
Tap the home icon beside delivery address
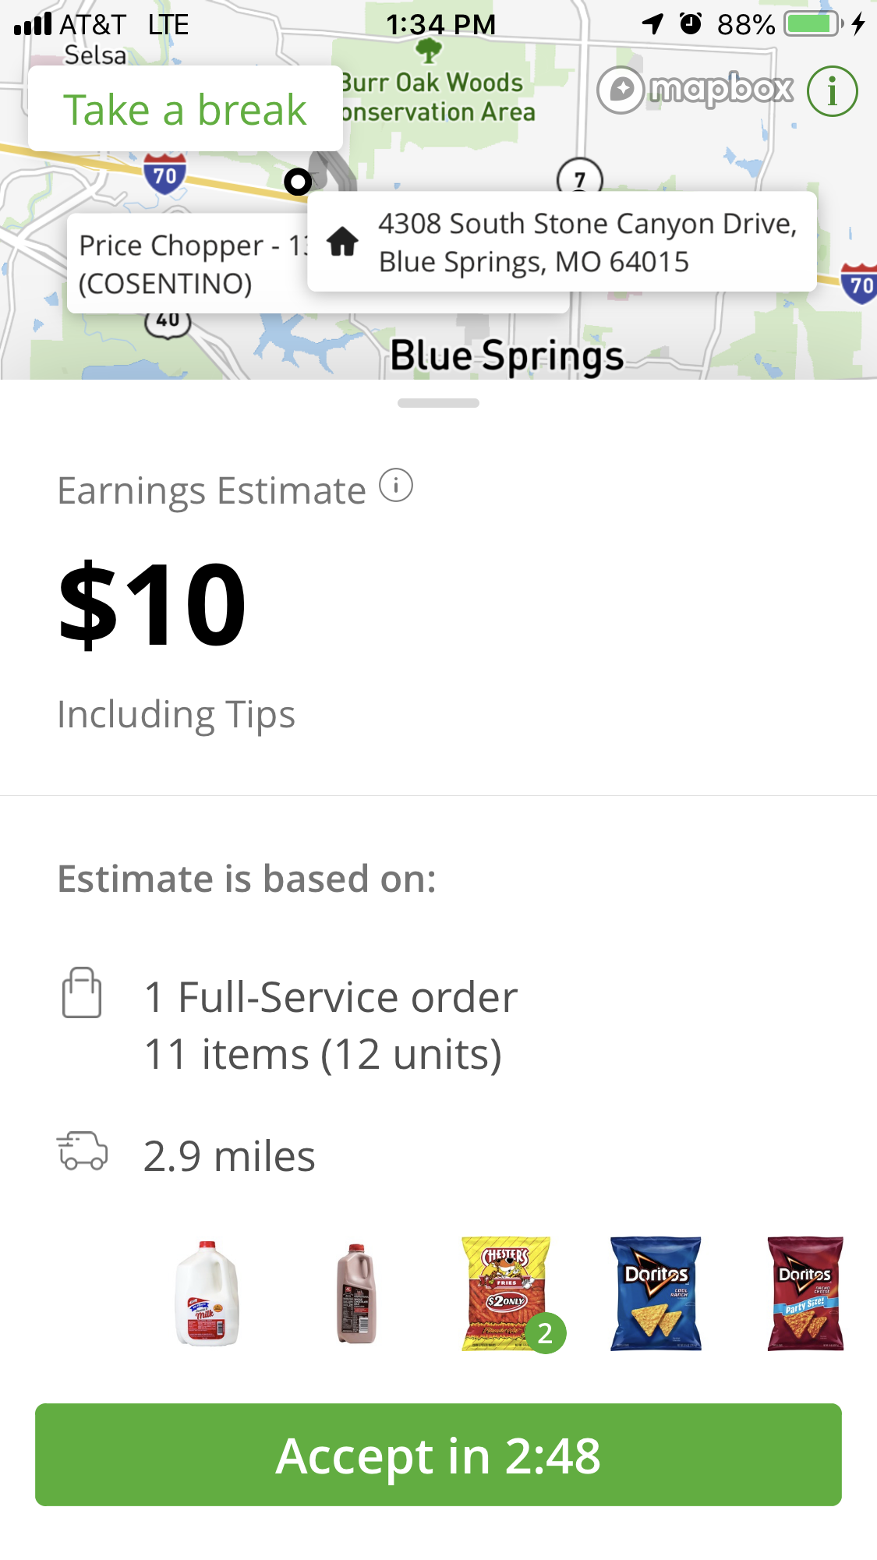click(342, 242)
